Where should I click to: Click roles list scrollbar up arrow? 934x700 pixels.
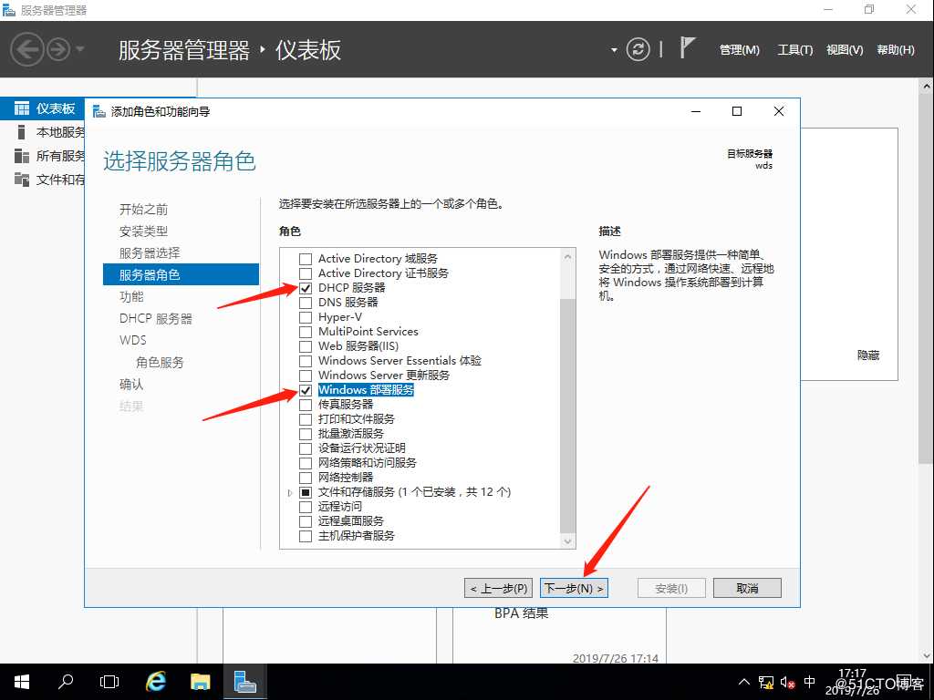click(x=567, y=256)
